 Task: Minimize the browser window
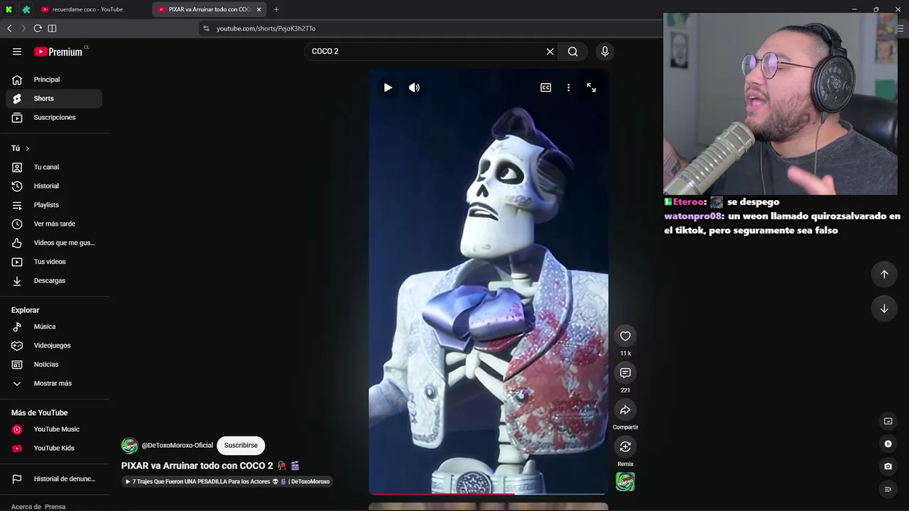[854, 9]
